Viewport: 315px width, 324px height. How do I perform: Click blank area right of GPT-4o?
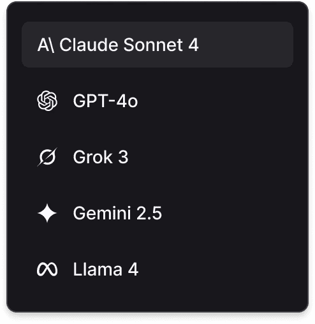pos(215,101)
